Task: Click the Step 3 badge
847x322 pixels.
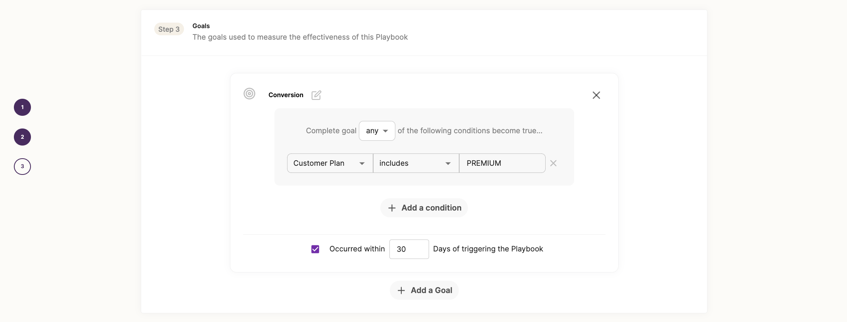Action: [169, 29]
